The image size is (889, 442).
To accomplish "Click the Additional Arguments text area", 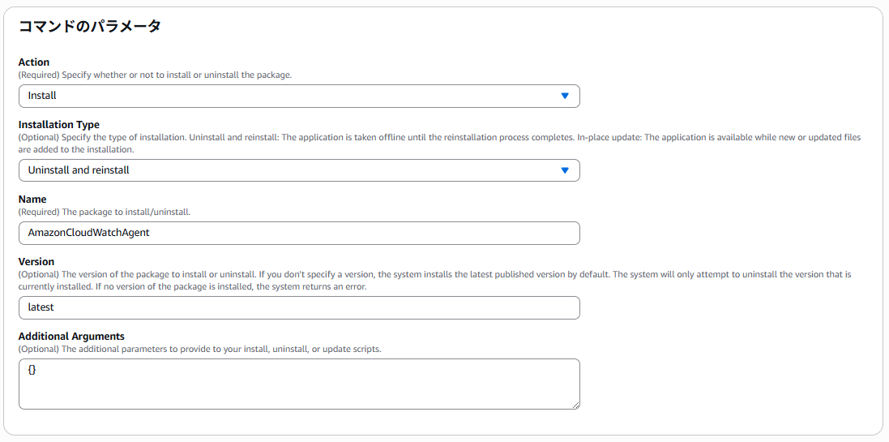I will (299, 384).
